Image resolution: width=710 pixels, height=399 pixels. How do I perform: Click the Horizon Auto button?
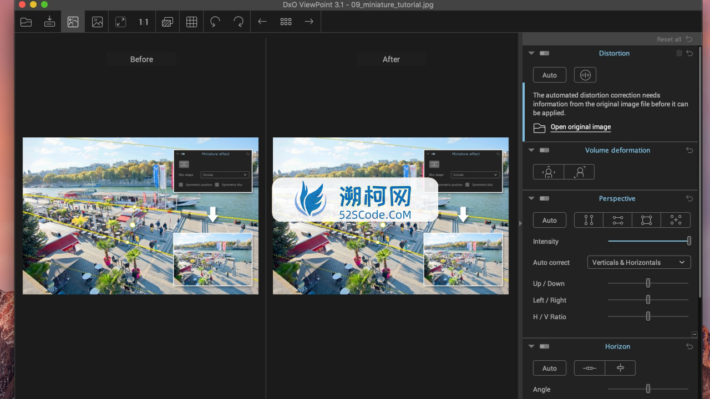(550, 368)
